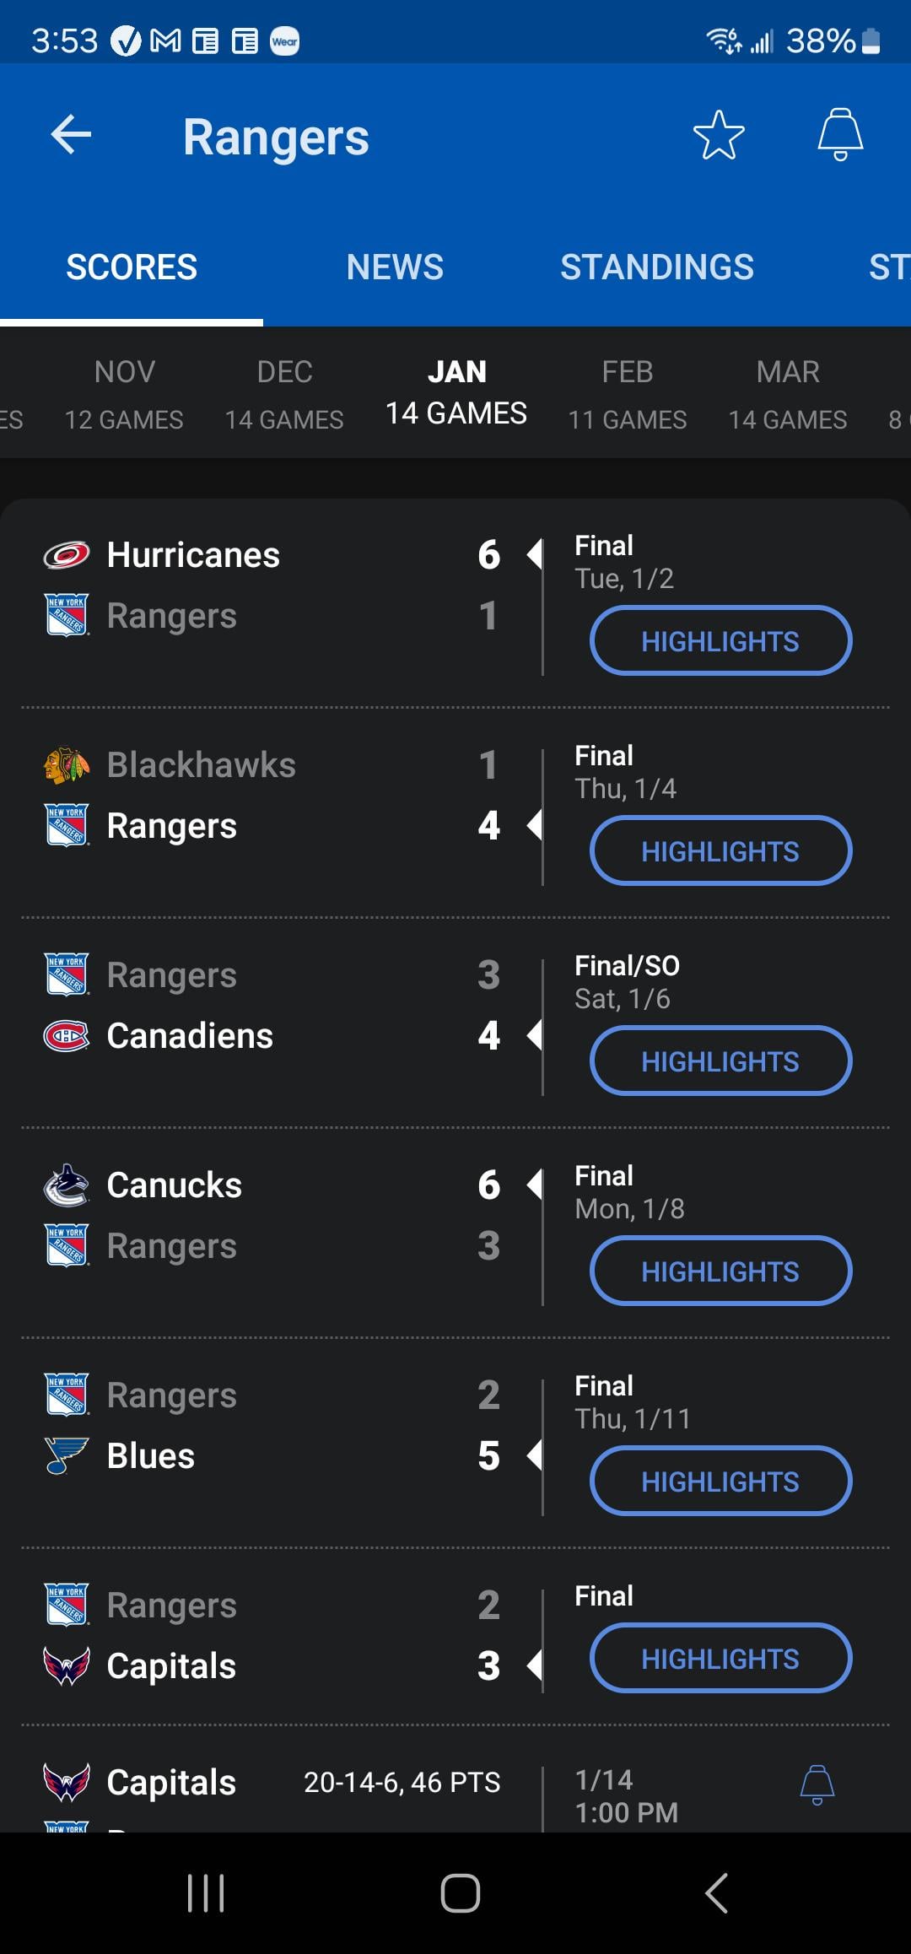Open Android recent apps button

click(x=206, y=1893)
